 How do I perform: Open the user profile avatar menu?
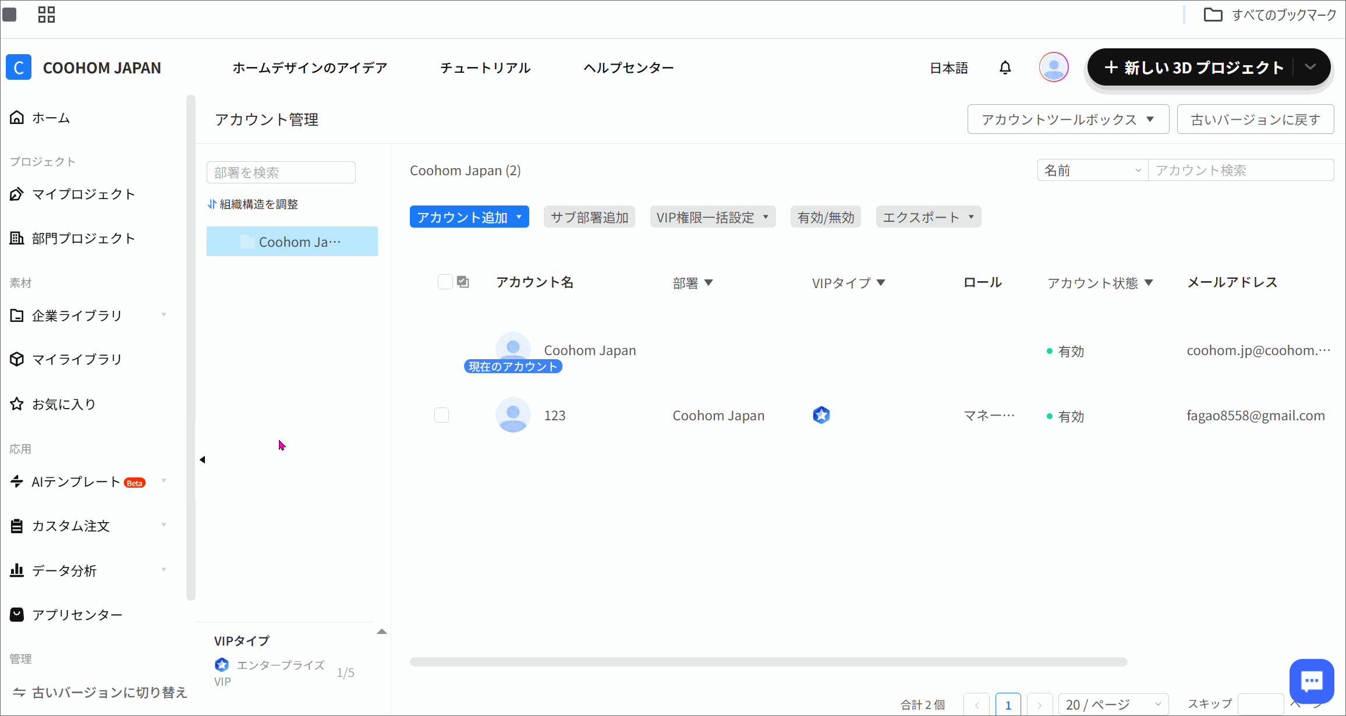[x=1054, y=68]
